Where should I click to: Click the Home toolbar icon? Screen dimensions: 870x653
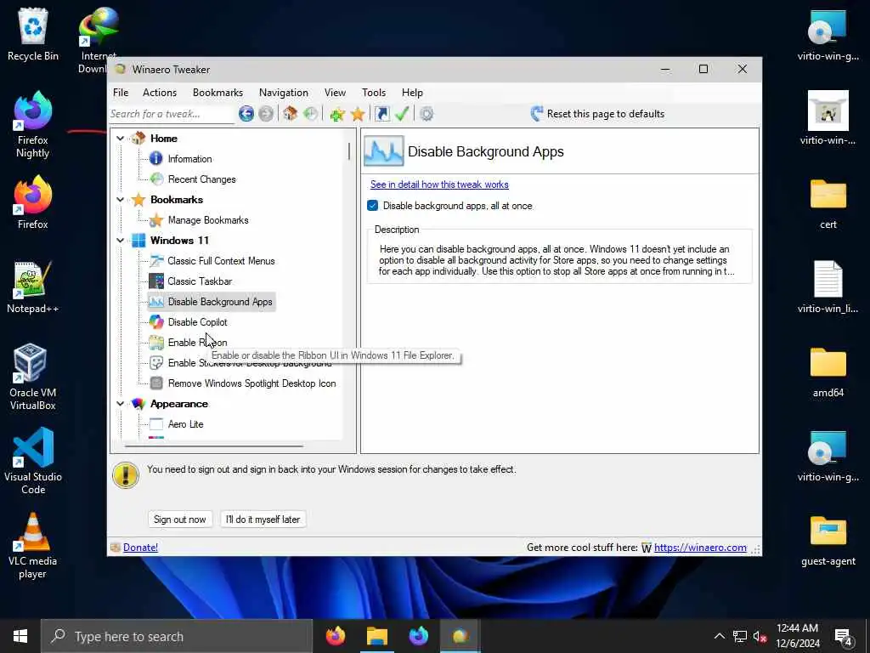(290, 114)
